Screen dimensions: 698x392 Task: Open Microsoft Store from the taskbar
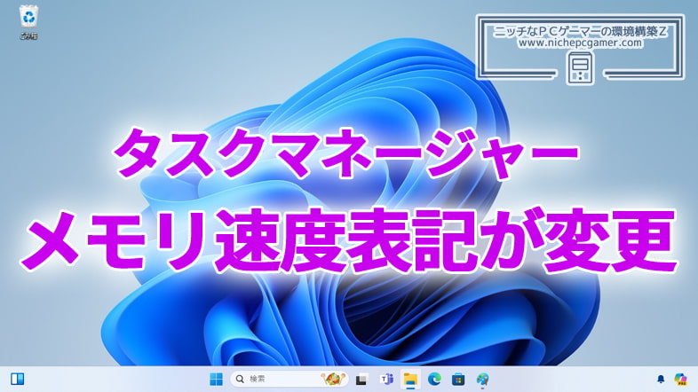click(x=458, y=379)
